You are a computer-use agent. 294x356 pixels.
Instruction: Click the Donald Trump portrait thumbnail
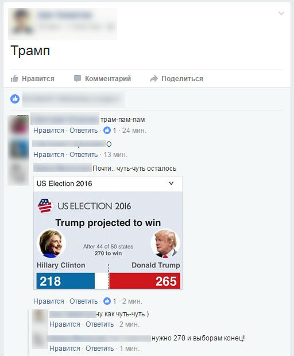click(x=165, y=244)
